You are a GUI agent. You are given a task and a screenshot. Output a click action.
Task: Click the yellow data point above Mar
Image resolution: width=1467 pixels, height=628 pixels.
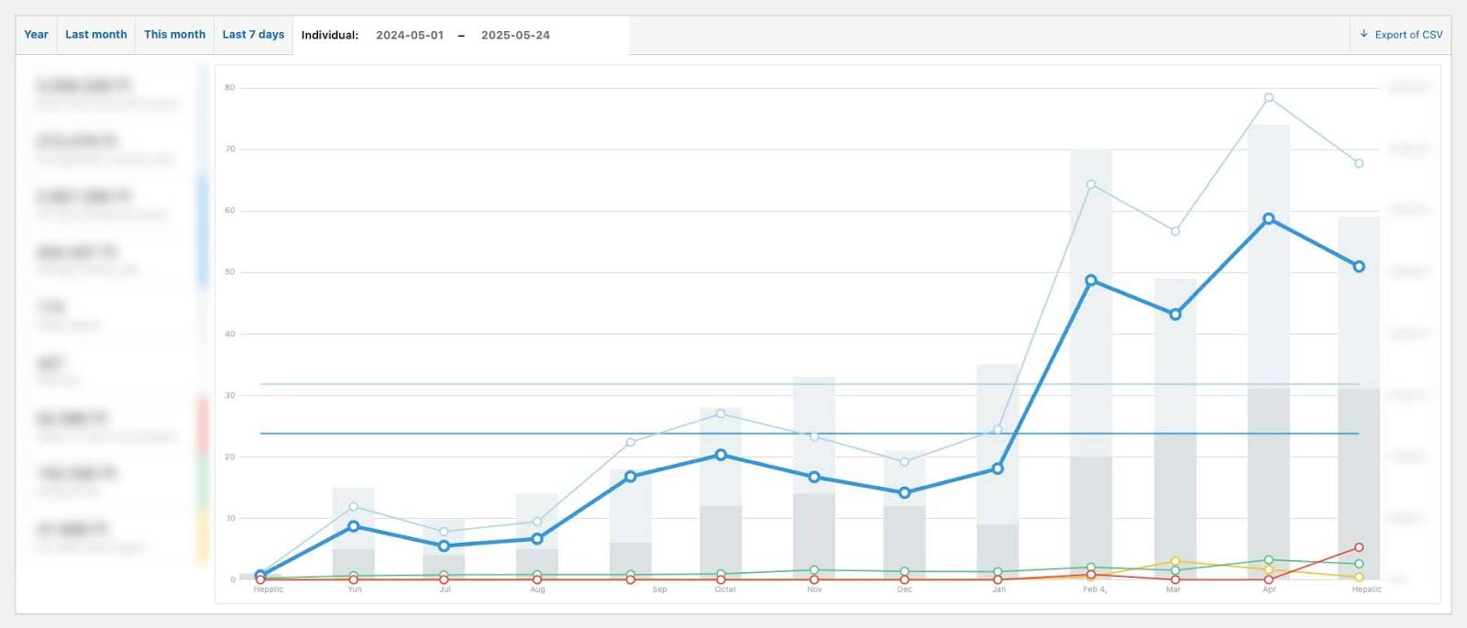pos(1175,561)
